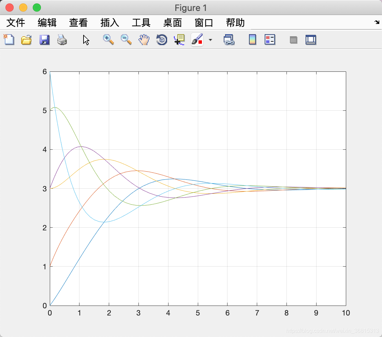The width and height of the screenshot is (382, 337).
Task: Expand the brush color dropdown arrow
Action: pos(210,40)
